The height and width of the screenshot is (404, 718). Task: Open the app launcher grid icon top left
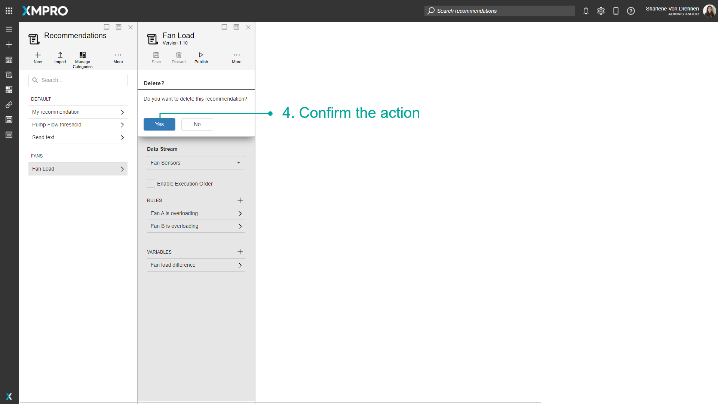[9, 10]
